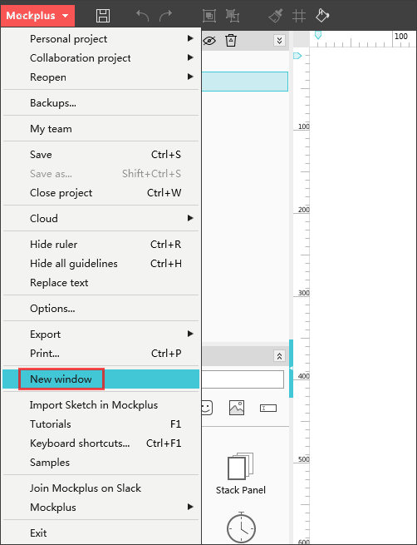Viewport: 417px width, 545px height.
Task: Collapse panel with double down chevron
Action: point(279,40)
